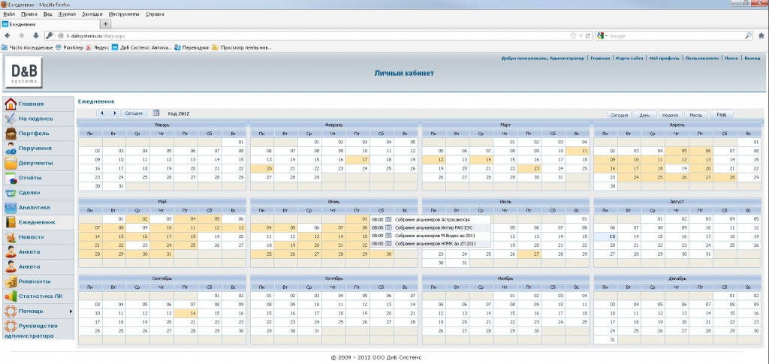Open Руководство администратора in the sidebar
This screenshot has width=769, height=364.
coord(38,329)
